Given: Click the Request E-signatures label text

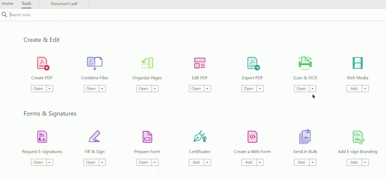Looking at the screenshot, I should (42, 151).
